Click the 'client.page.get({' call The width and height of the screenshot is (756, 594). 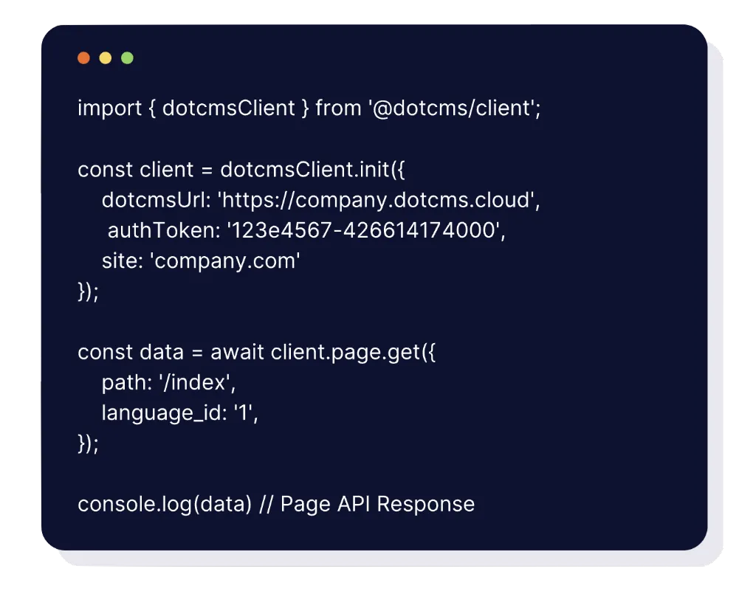coord(354,352)
